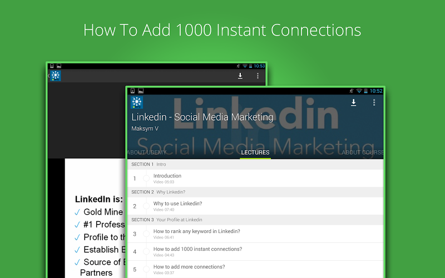This screenshot has height=278, width=445.
Task: Click the 10:53 clock in back window
Action: (x=259, y=66)
